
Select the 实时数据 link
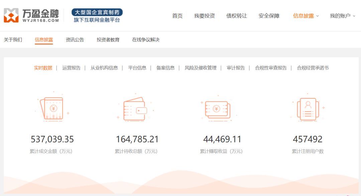click(x=43, y=68)
